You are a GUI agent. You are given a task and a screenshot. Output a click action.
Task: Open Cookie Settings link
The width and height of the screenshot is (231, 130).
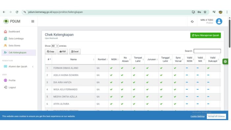(198, 116)
